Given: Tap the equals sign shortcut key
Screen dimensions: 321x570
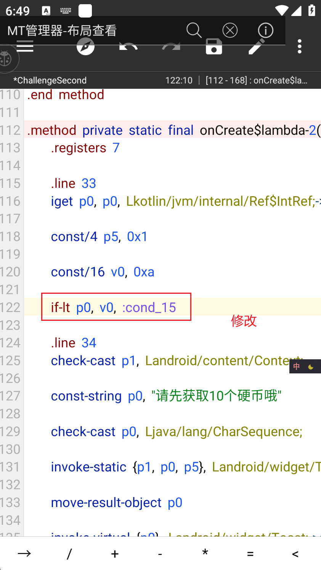Looking at the screenshot, I should tap(250, 554).
